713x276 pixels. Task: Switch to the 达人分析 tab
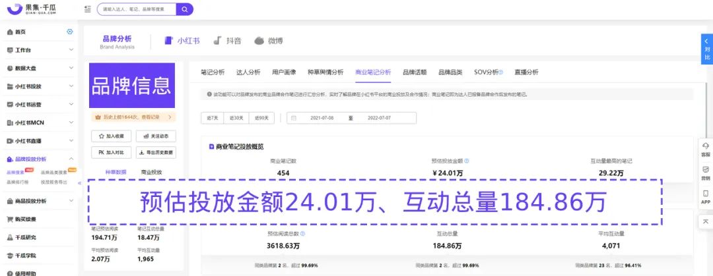pyautogui.click(x=249, y=72)
